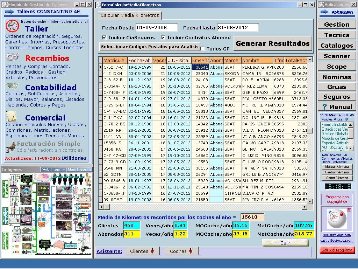Open the Catalogos application

(337, 46)
